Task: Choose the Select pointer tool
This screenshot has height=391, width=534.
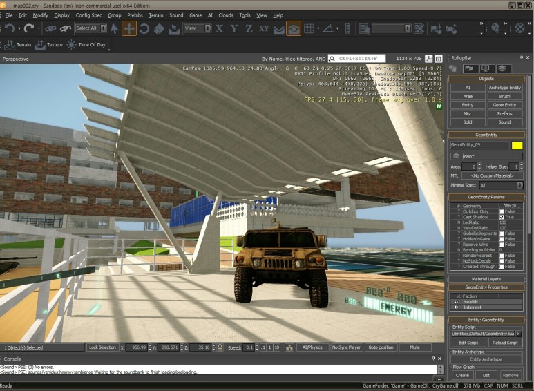Action: point(115,28)
